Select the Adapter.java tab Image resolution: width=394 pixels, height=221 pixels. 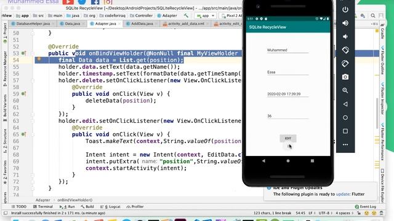click(105, 23)
